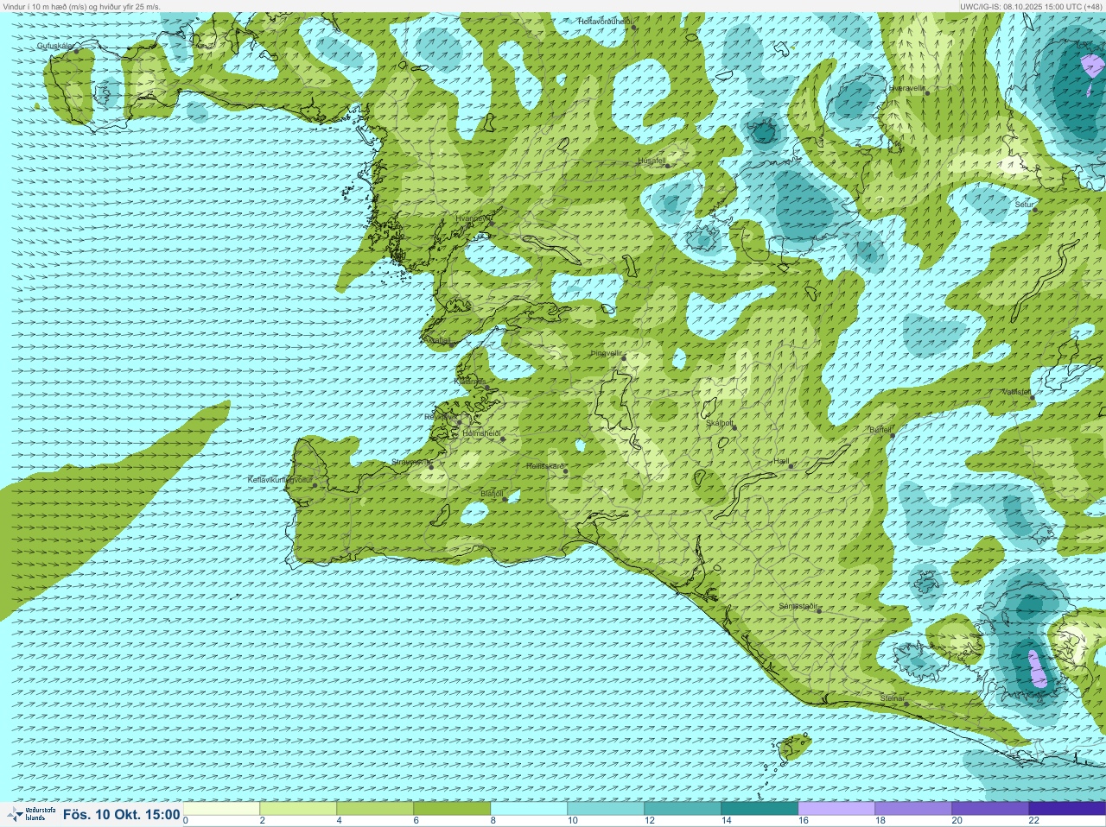Screen dimensions: 1106x827
Task: Select the Setur station label
Action: (x=1024, y=205)
